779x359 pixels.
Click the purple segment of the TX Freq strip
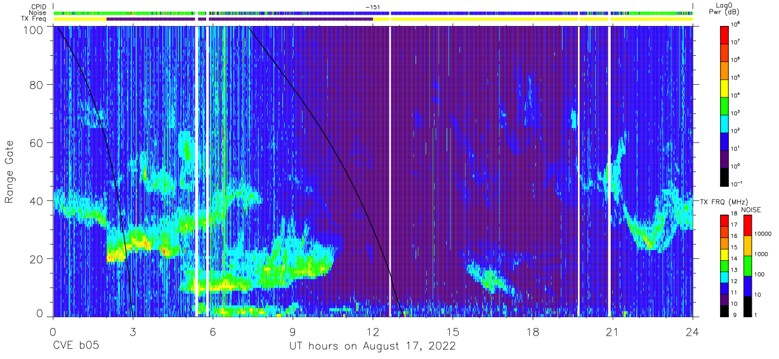click(240, 19)
